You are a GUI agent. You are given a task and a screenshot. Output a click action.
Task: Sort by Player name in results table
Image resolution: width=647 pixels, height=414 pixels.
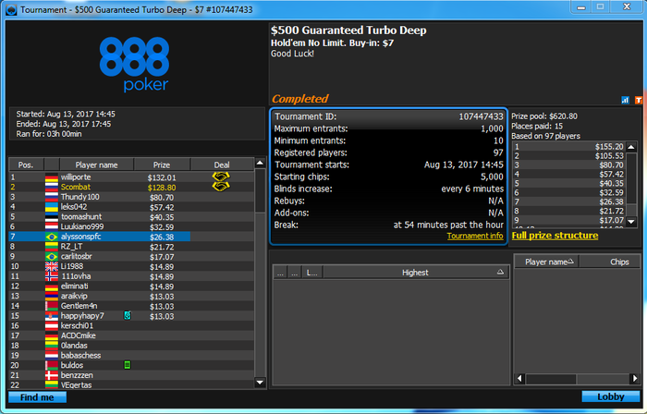coord(96,164)
